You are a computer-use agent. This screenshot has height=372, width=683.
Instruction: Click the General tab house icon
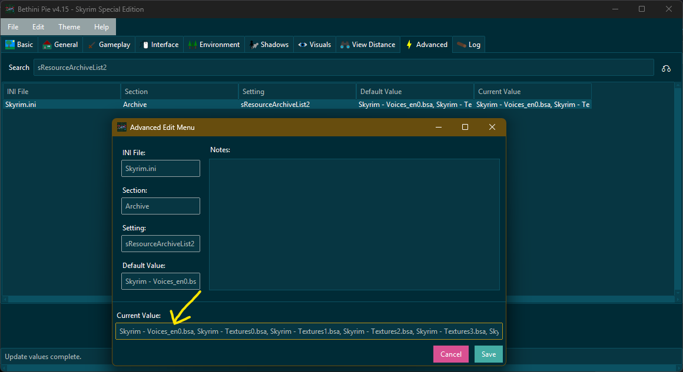point(47,44)
